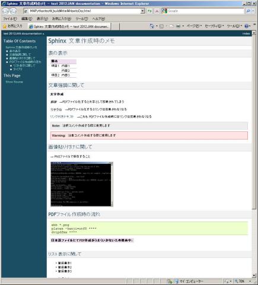This screenshot has width=258, height=285.
Task: Expand the print options dropdown arrow
Action: (x=183, y=26)
